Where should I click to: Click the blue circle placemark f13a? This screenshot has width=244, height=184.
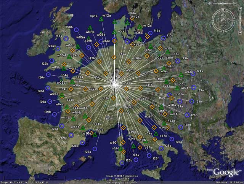click(x=164, y=38)
